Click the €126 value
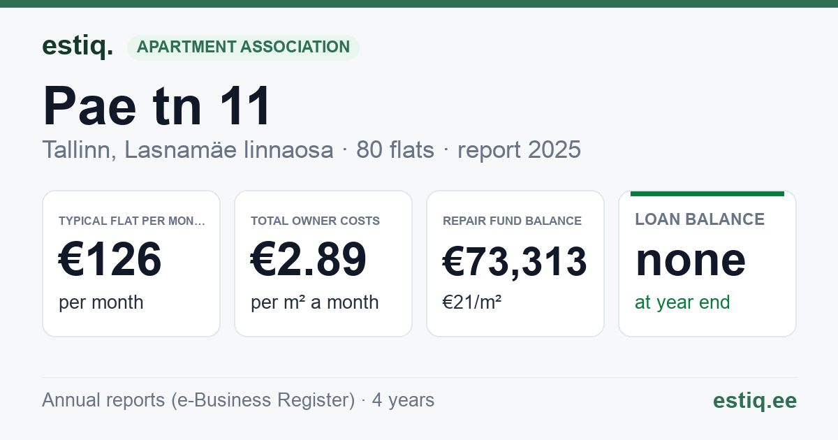The image size is (838, 440). point(110,260)
